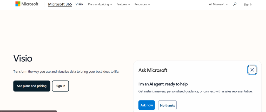Click Sign in at top right
The width and height of the screenshot is (266, 112).
pyautogui.click(x=248, y=4)
